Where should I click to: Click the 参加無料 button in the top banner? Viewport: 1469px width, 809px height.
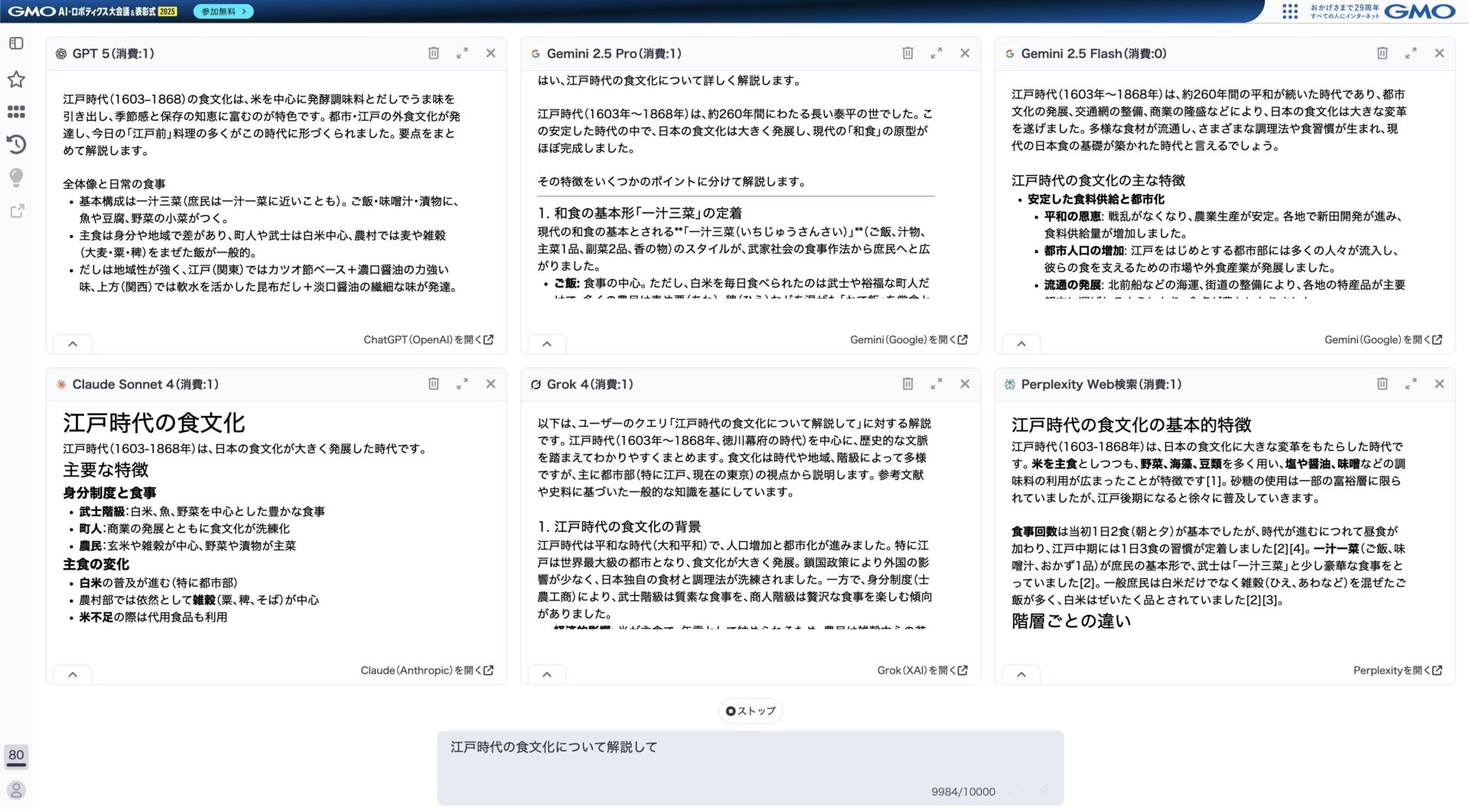223,11
